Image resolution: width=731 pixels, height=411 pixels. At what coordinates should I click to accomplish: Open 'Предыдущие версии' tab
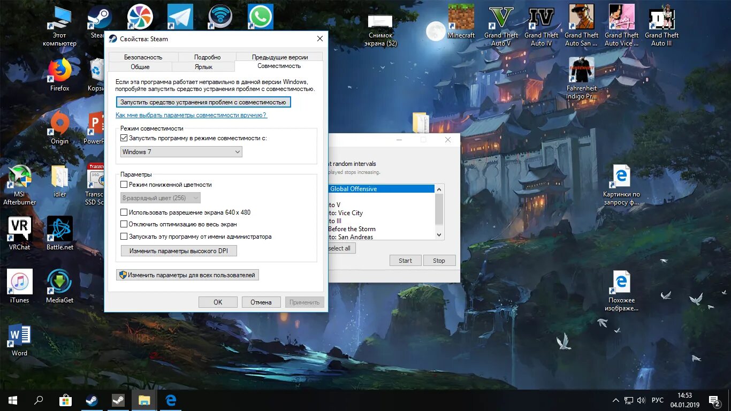coord(280,57)
